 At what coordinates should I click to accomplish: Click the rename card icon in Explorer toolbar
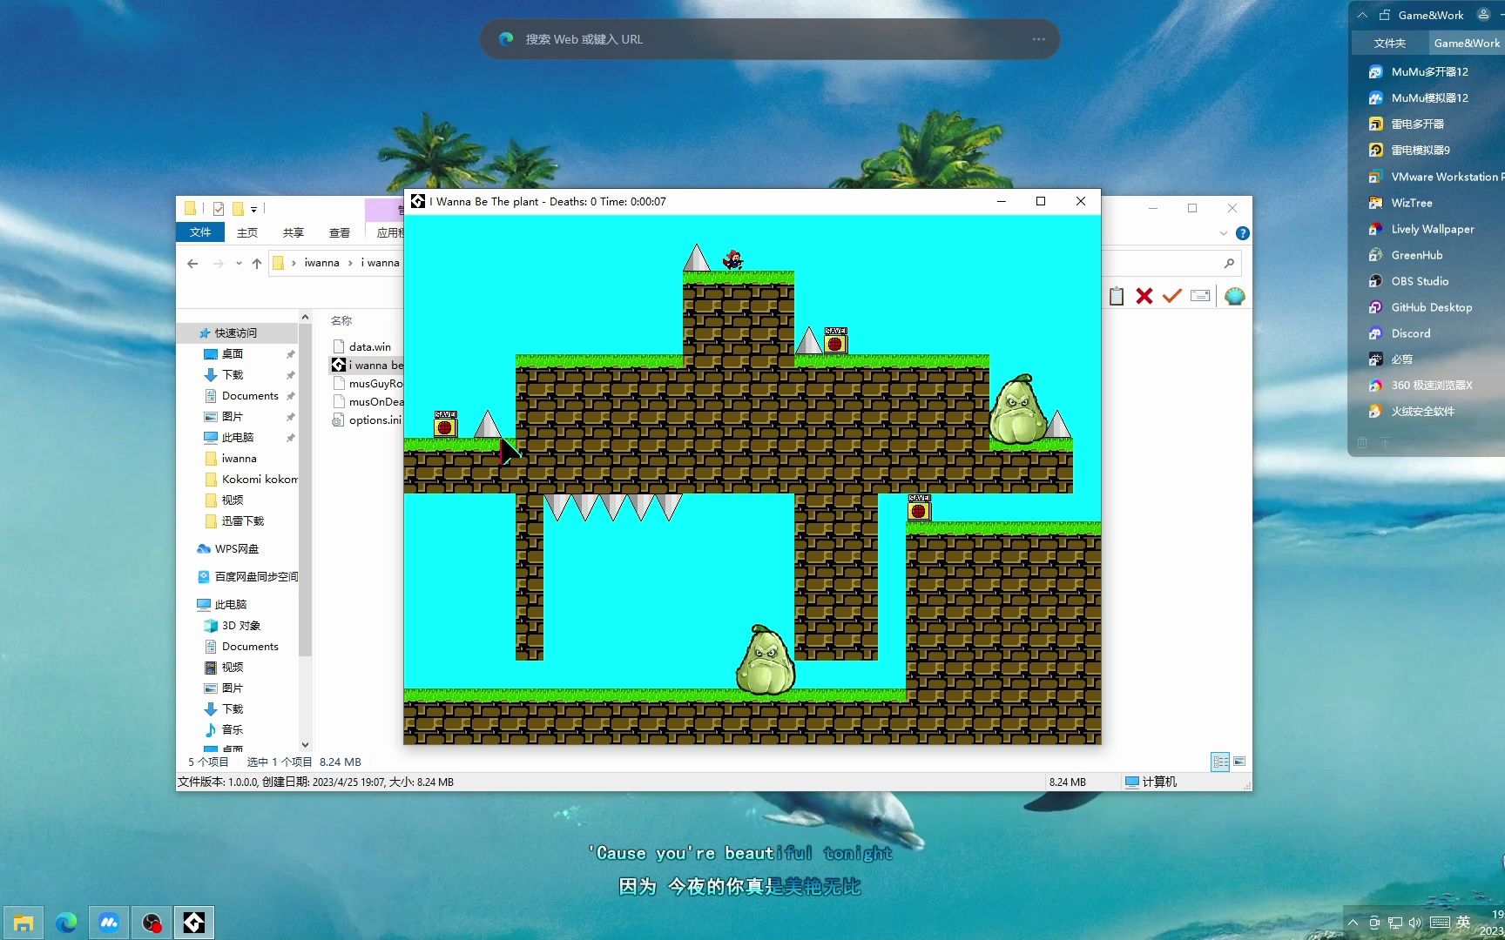[1200, 296]
